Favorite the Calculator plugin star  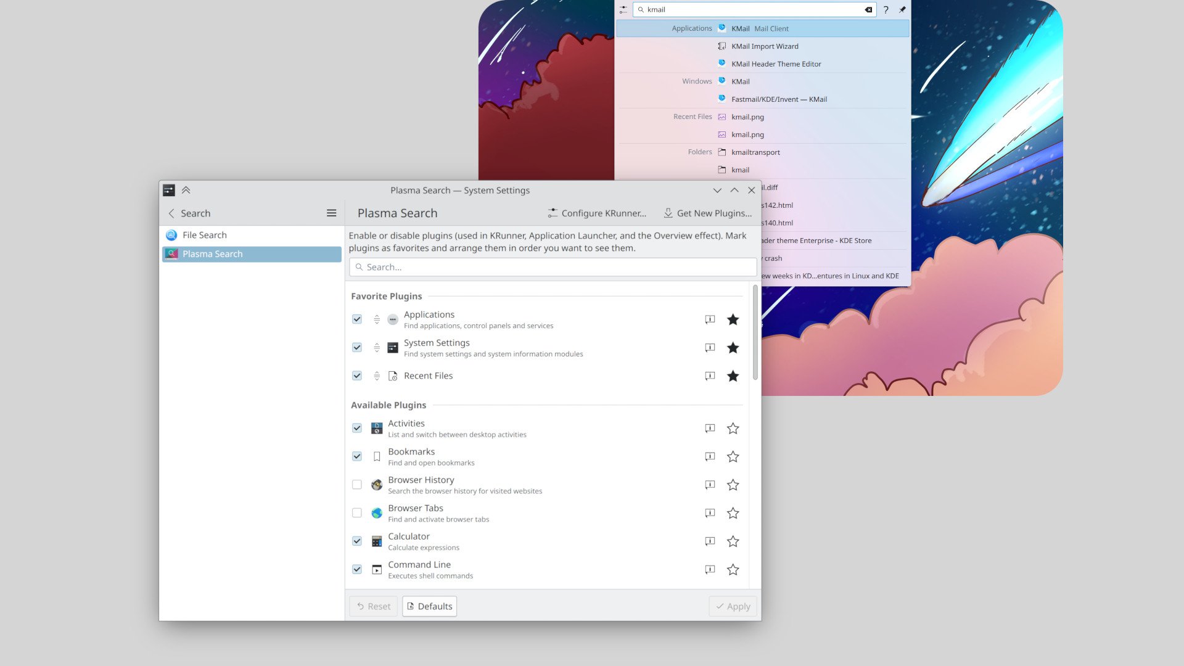733,541
